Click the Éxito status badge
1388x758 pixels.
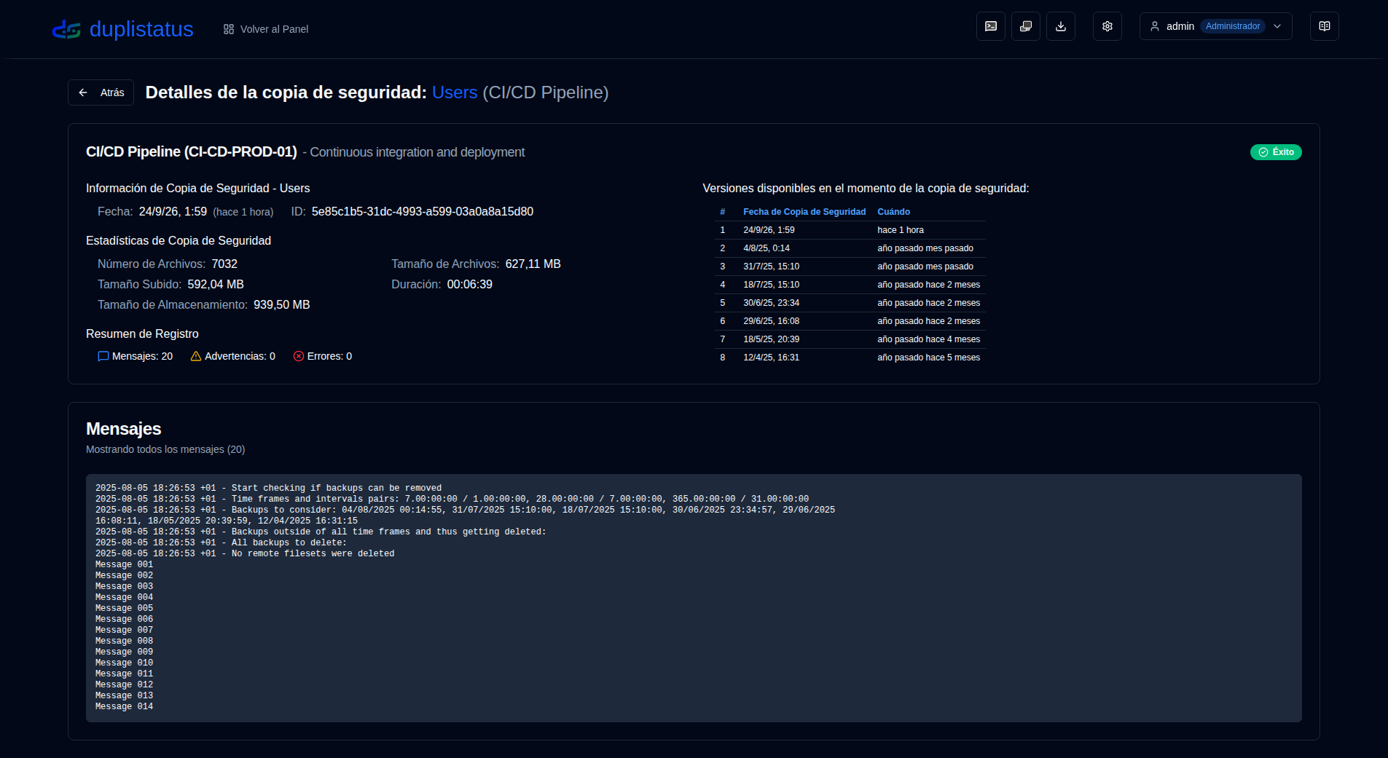[x=1276, y=152]
